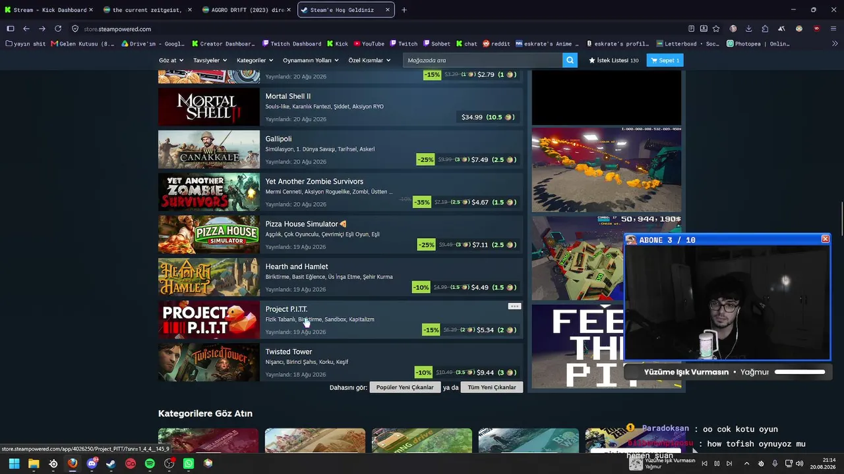This screenshot has height=474, width=844.
Task: Go back in browser history
Action: pos(26,29)
